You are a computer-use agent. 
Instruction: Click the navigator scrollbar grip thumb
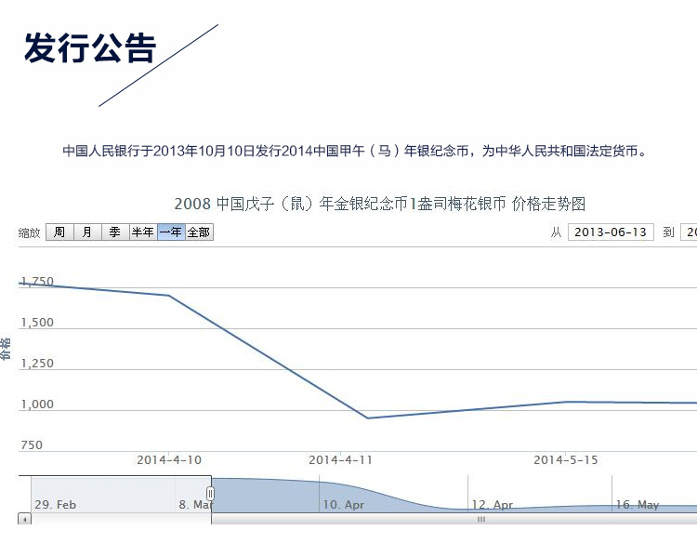(x=480, y=519)
